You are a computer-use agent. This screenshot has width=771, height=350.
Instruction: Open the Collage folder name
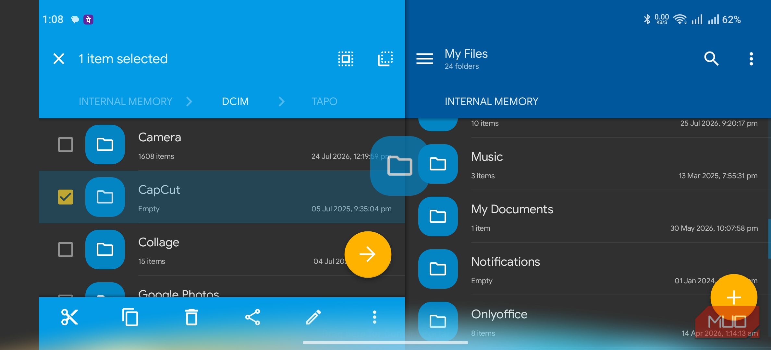pos(158,242)
